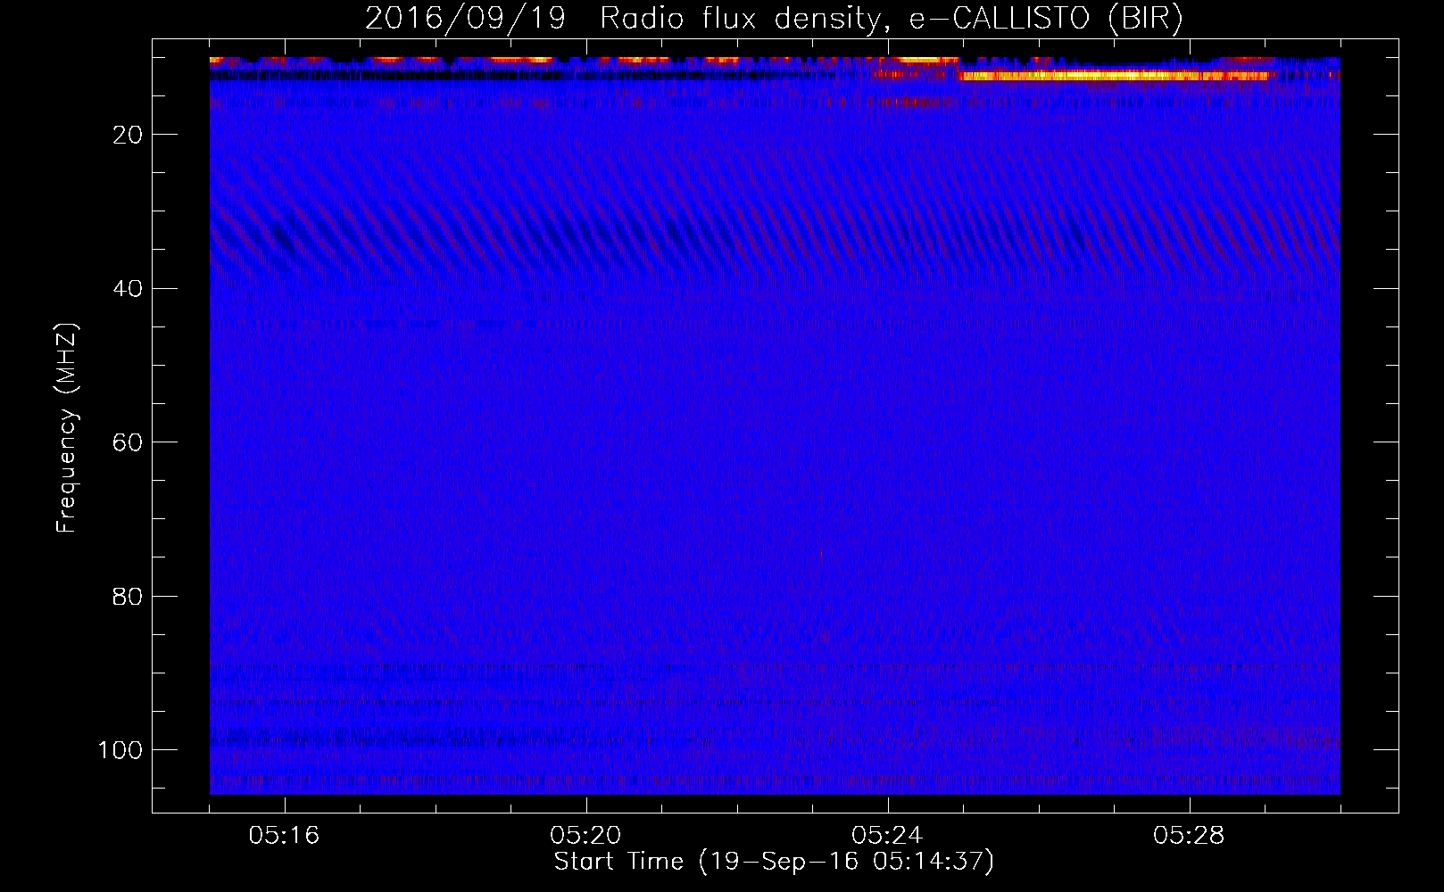
Task: Click the date "2016/09/19" in the title
Action: (x=465, y=19)
